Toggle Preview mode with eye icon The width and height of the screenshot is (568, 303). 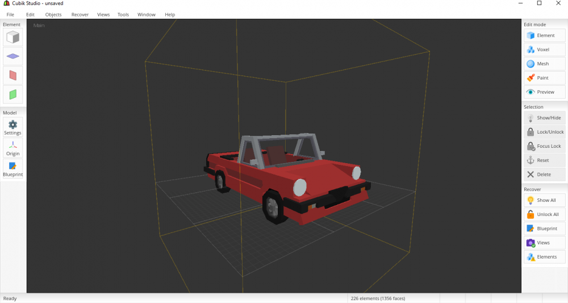544,92
